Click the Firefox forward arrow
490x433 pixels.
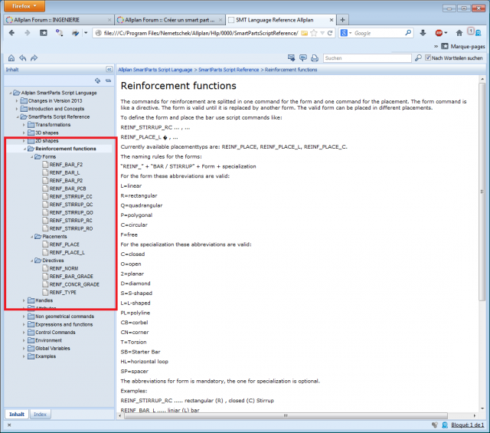point(28,33)
